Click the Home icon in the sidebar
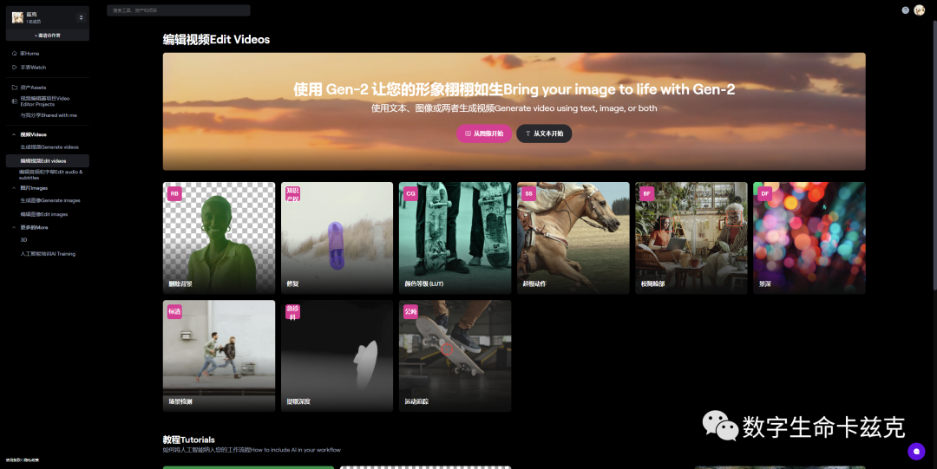 point(14,54)
